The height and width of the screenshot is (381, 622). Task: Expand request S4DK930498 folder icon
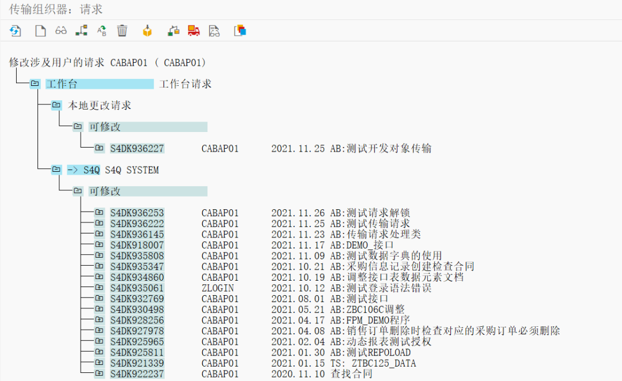pos(99,309)
